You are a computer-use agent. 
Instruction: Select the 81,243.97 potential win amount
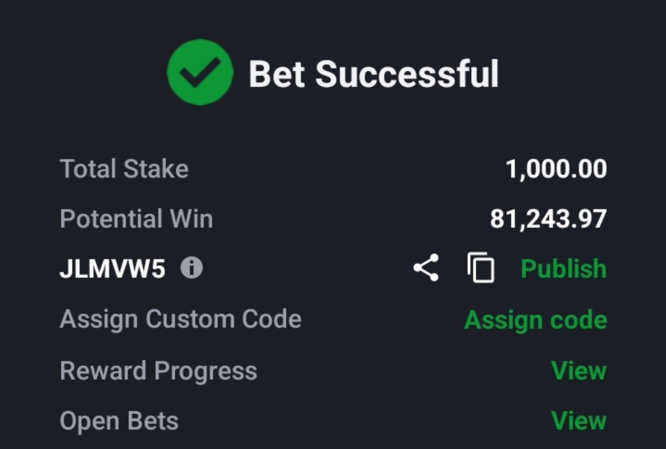(548, 219)
